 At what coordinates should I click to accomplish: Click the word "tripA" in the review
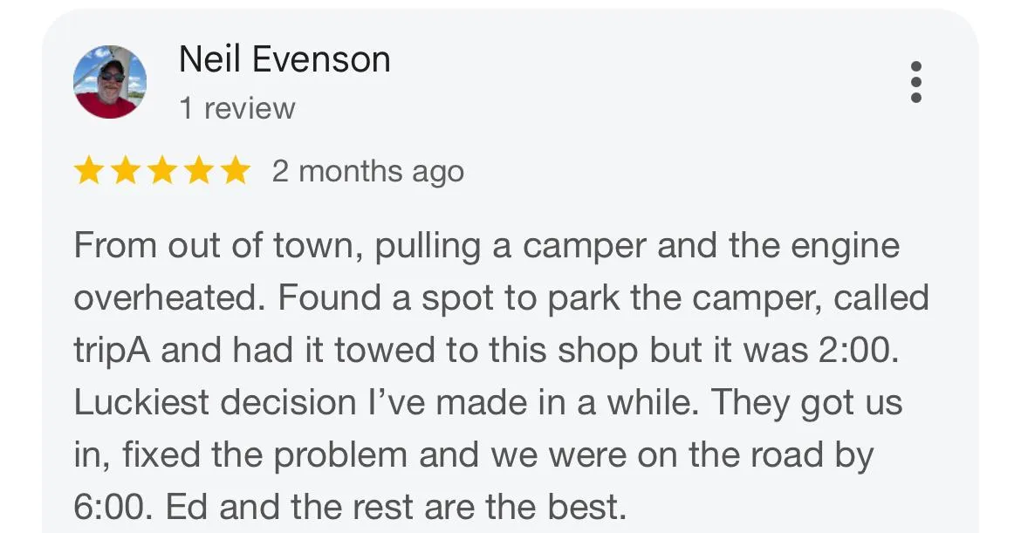point(112,352)
